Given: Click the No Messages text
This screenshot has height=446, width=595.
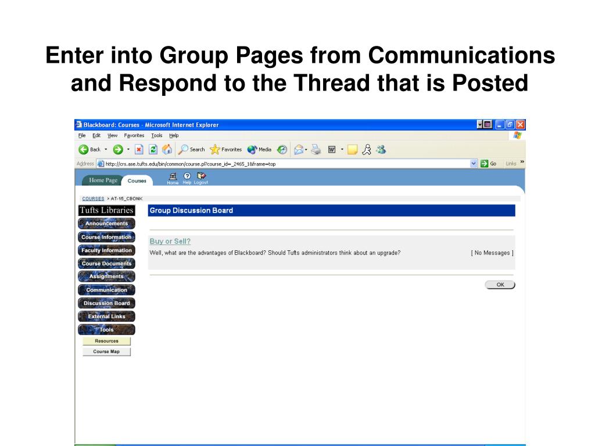Looking at the screenshot, I should [x=492, y=253].
